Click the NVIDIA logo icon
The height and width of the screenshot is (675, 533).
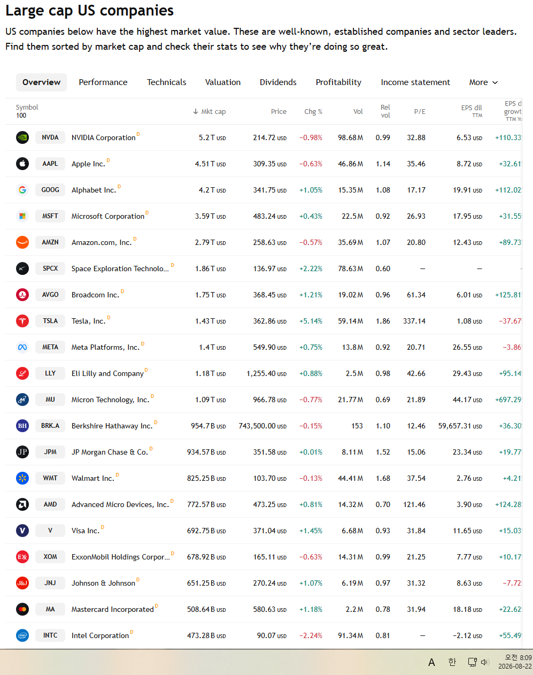click(x=22, y=137)
